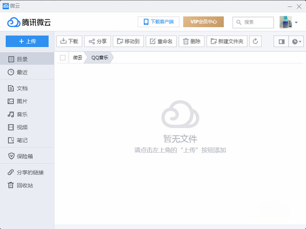The height and width of the screenshot is (229, 306).
Task: Show 音乐 music category
Action: [27, 114]
